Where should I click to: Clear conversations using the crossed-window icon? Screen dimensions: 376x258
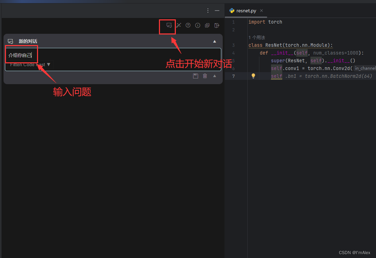[x=207, y=25]
